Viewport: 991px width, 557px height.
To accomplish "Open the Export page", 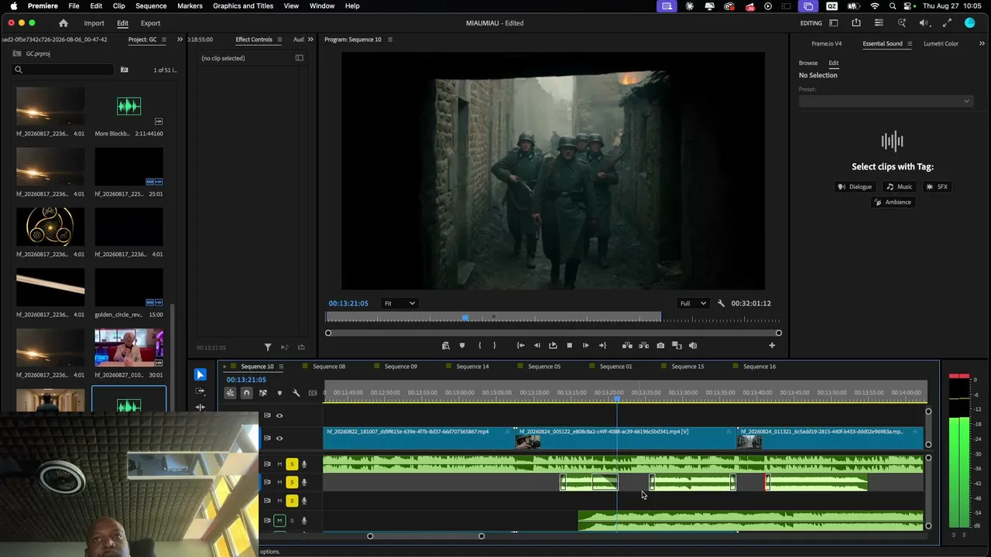I will [x=150, y=23].
